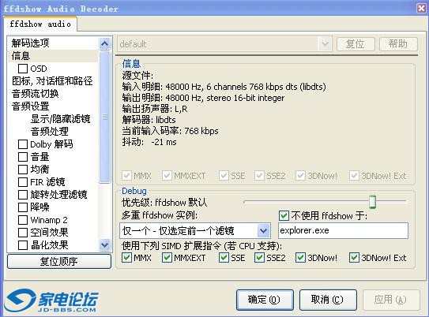Uncheck 不使用 ffdshow 于 checkbox
The height and width of the screenshot is (317, 429).
tap(284, 216)
